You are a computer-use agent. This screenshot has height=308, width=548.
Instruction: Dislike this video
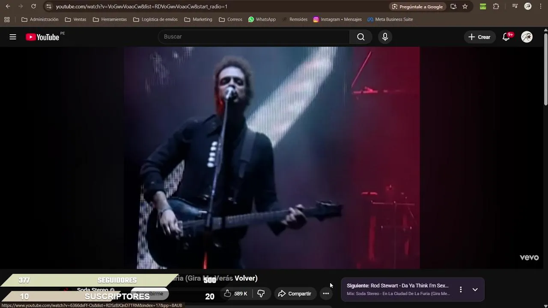pyautogui.click(x=261, y=293)
